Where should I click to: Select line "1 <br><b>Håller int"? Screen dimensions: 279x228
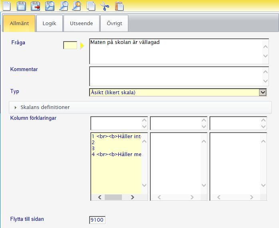tap(116, 137)
